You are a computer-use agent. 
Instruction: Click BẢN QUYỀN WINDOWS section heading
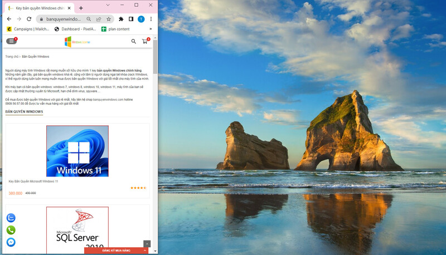click(x=24, y=111)
